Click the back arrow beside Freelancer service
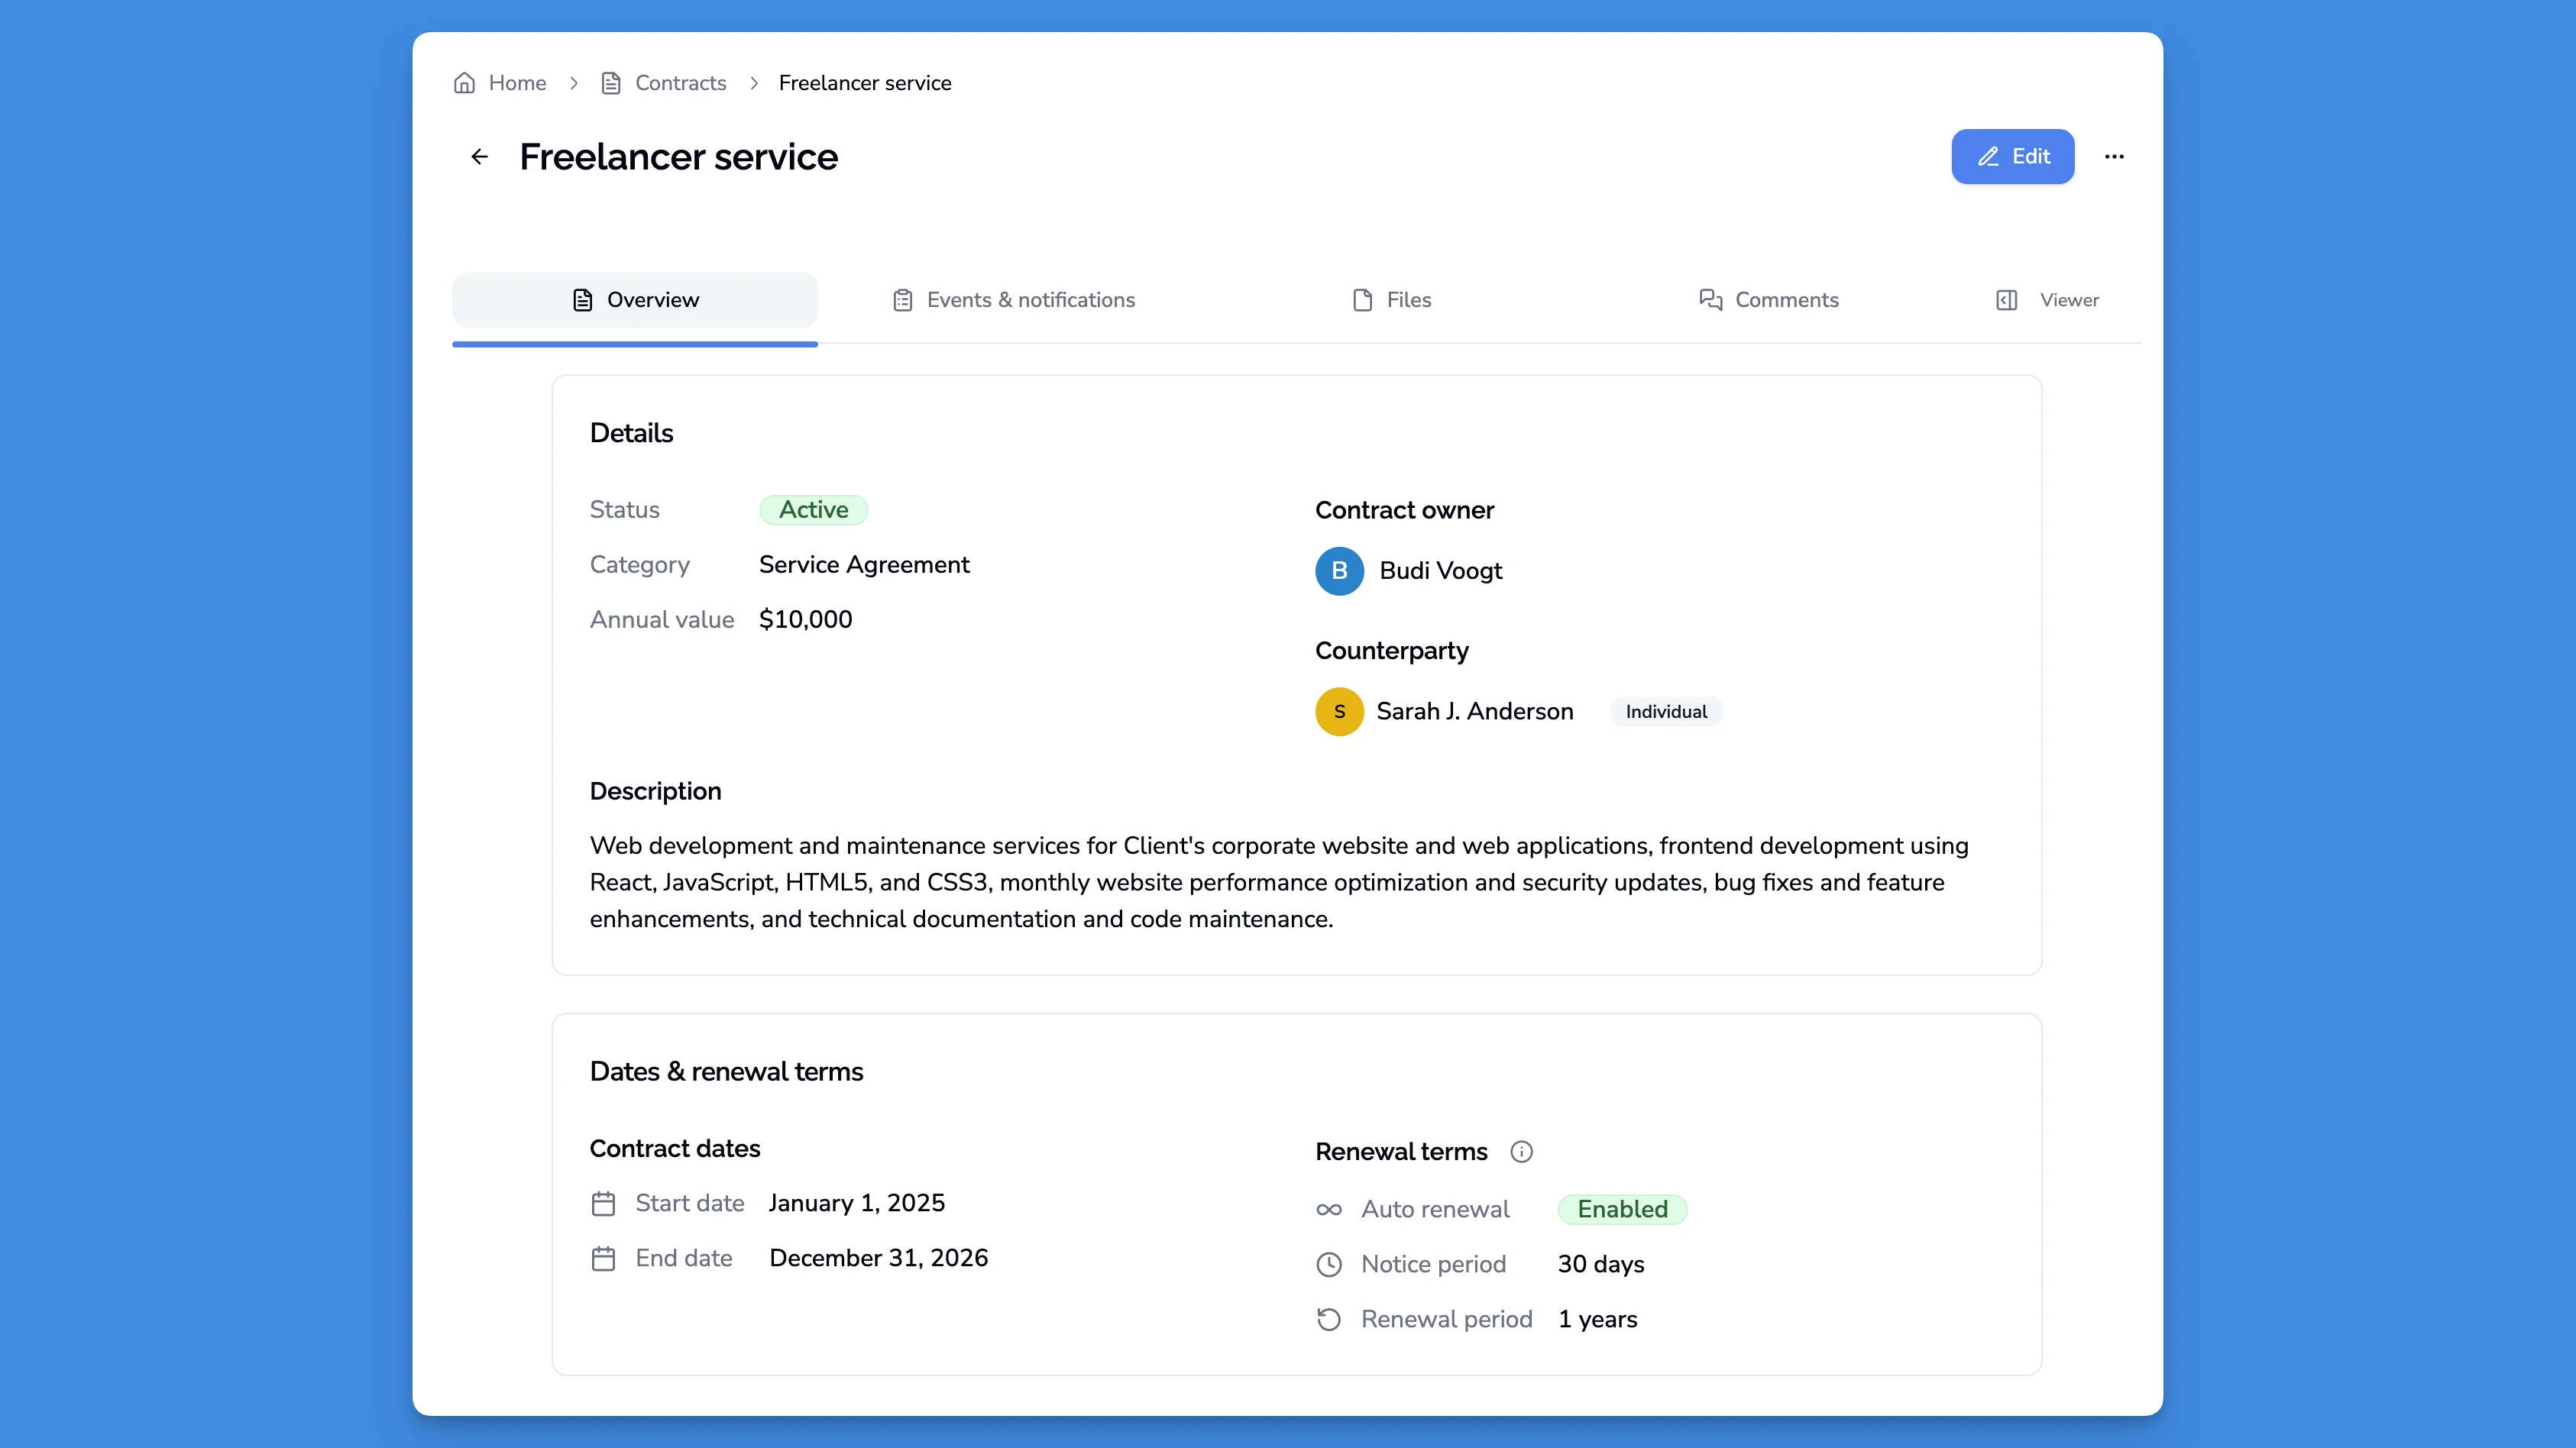The image size is (2576, 1448). click(479, 156)
